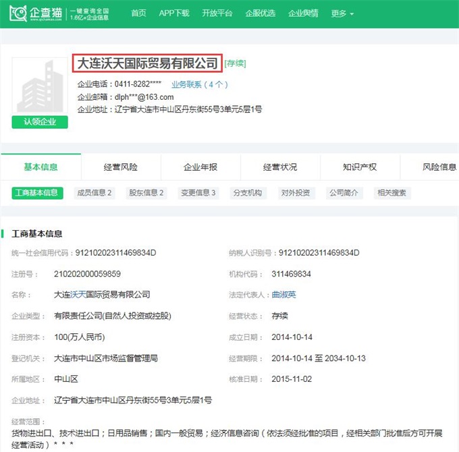Select the 公司简介 sub-tab
Viewport: 459px width, 452px height.
point(344,193)
